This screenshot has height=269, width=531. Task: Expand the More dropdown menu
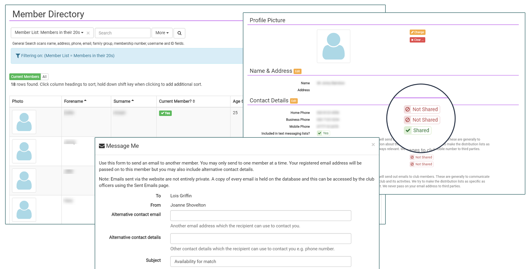tap(162, 33)
